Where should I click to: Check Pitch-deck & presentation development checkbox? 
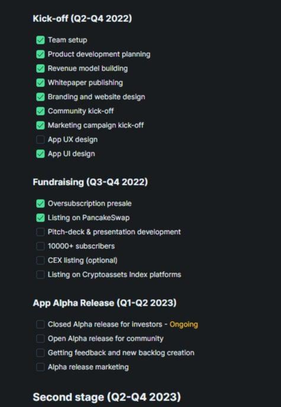click(x=40, y=232)
